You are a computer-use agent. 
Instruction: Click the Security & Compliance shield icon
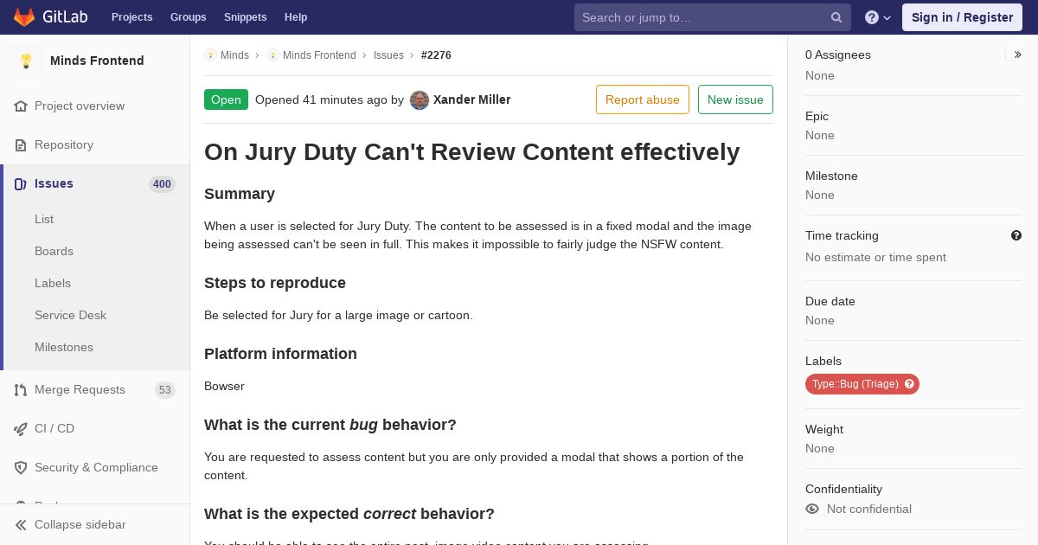[x=21, y=467]
